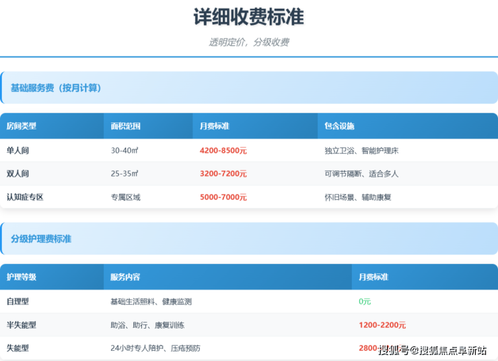Screen dimensions: 498x361
Task: Click the green 0元 fee for 自理型
Action: pos(365,302)
